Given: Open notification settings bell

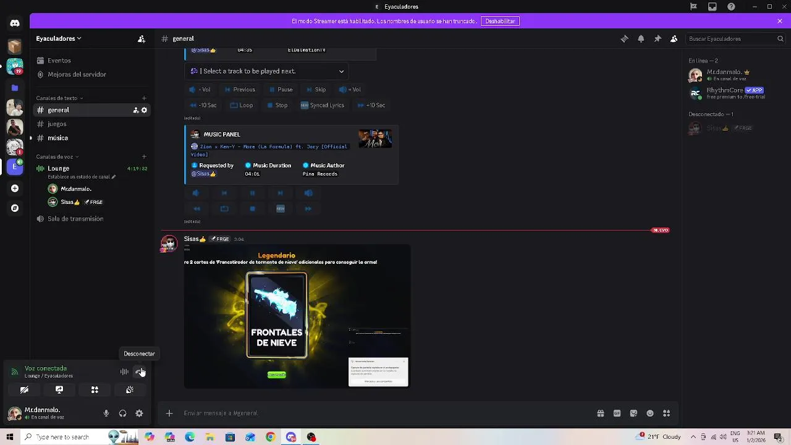Looking at the screenshot, I should (x=641, y=38).
